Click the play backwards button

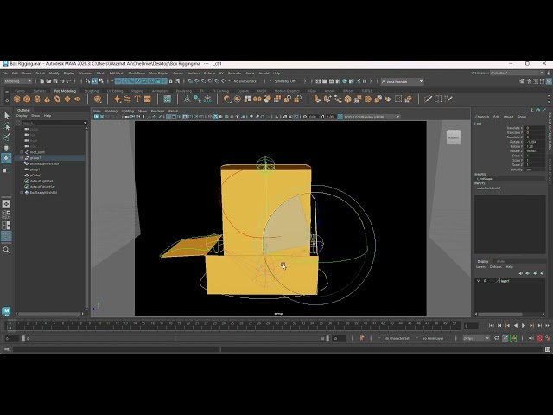click(x=516, y=325)
